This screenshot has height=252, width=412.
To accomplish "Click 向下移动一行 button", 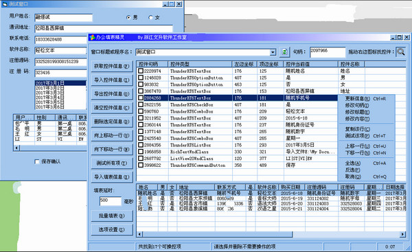I will tap(112, 149).
